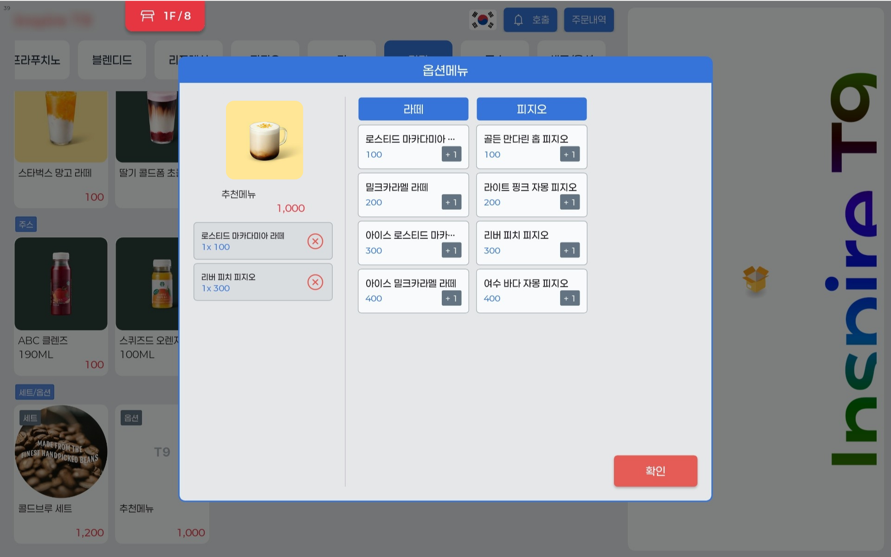Click the empty cart box icon
The width and height of the screenshot is (891, 557).
click(x=755, y=278)
